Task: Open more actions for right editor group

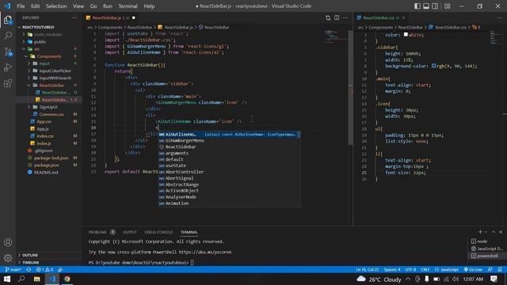Action: click(x=499, y=17)
